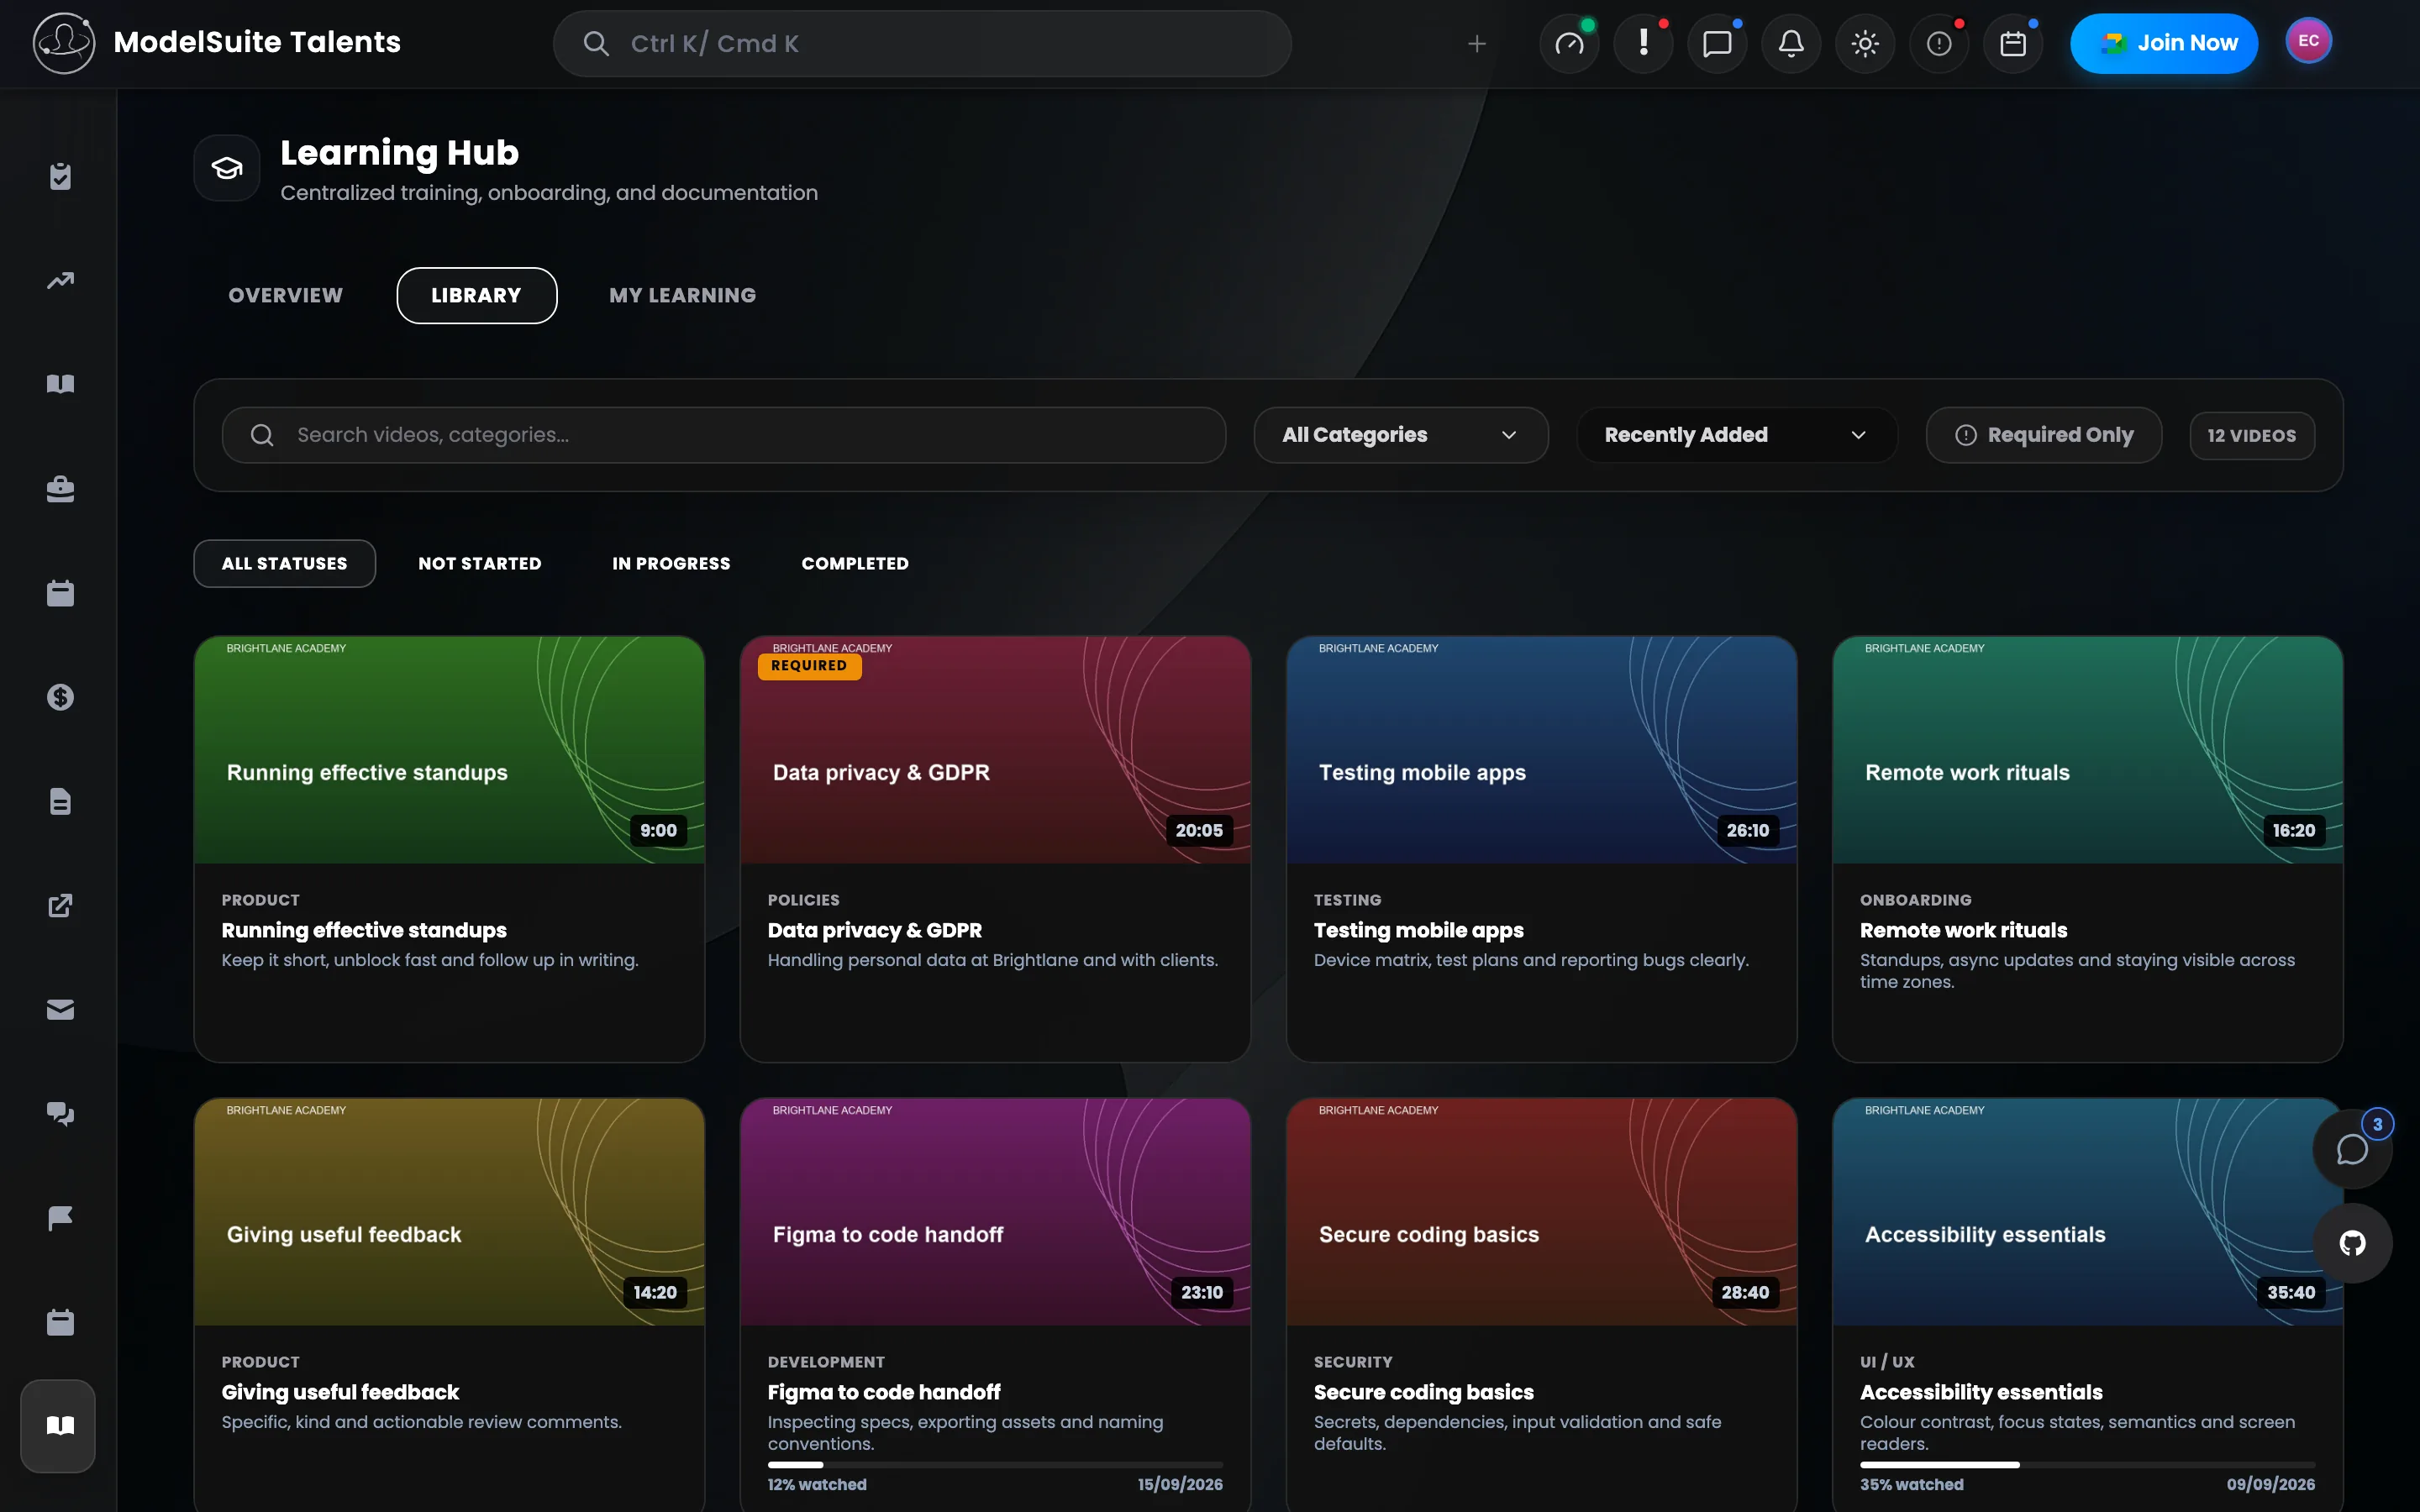The image size is (2420, 1512).
Task: Toggle light/dark theme sun icon
Action: [1865, 44]
